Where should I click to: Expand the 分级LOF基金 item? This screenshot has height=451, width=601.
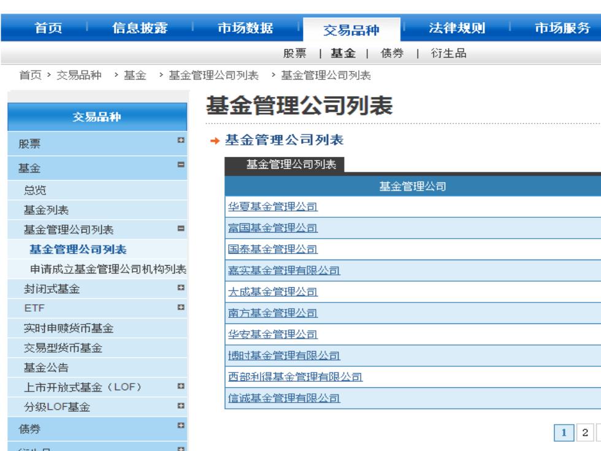click(181, 406)
